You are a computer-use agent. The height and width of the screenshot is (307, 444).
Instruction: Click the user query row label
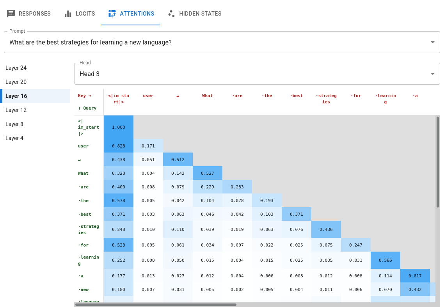click(83, 146)
